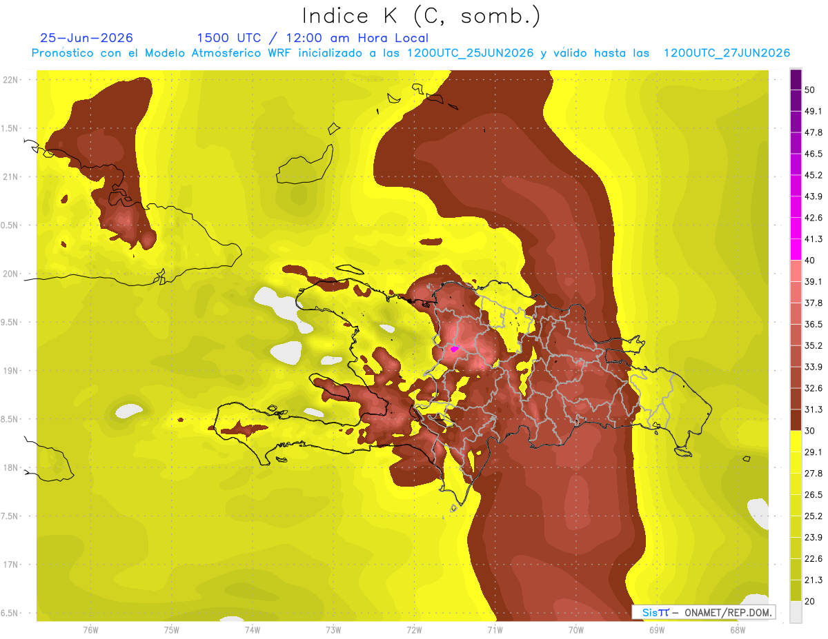Select the dark purple swatch beside 50
This screenshot has width=828, height=639.
(796, 79)
